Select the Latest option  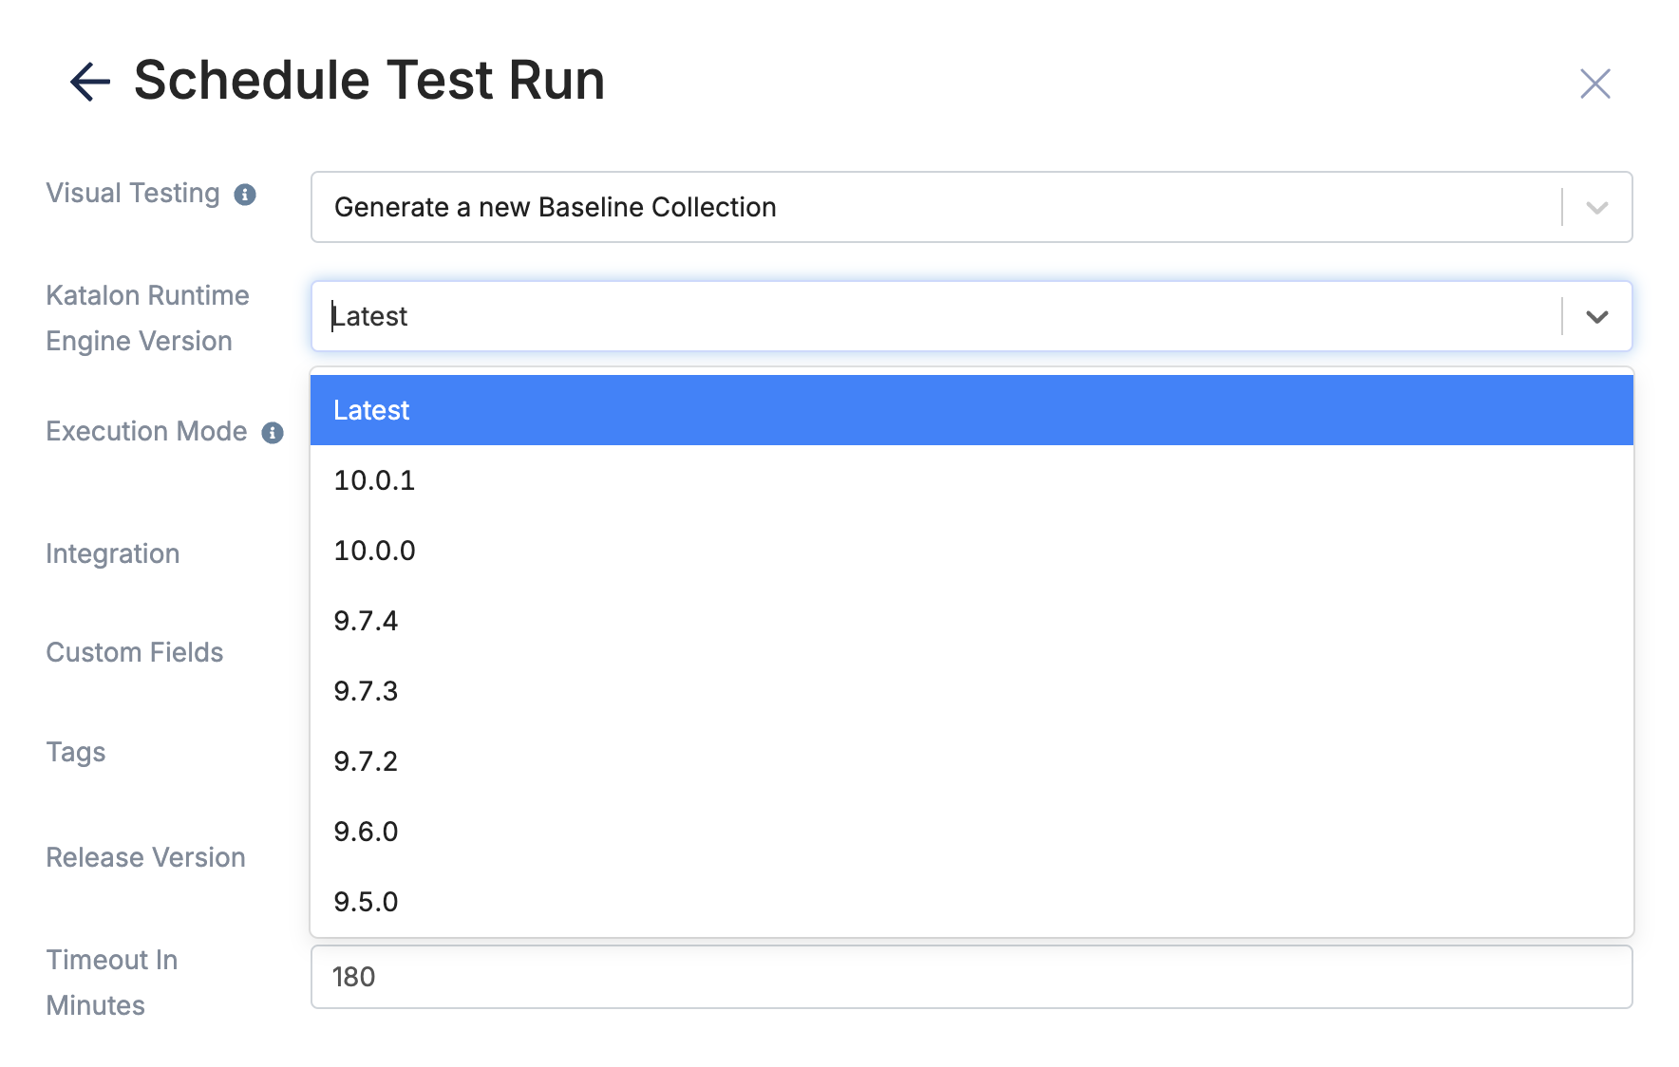[972, 410]
